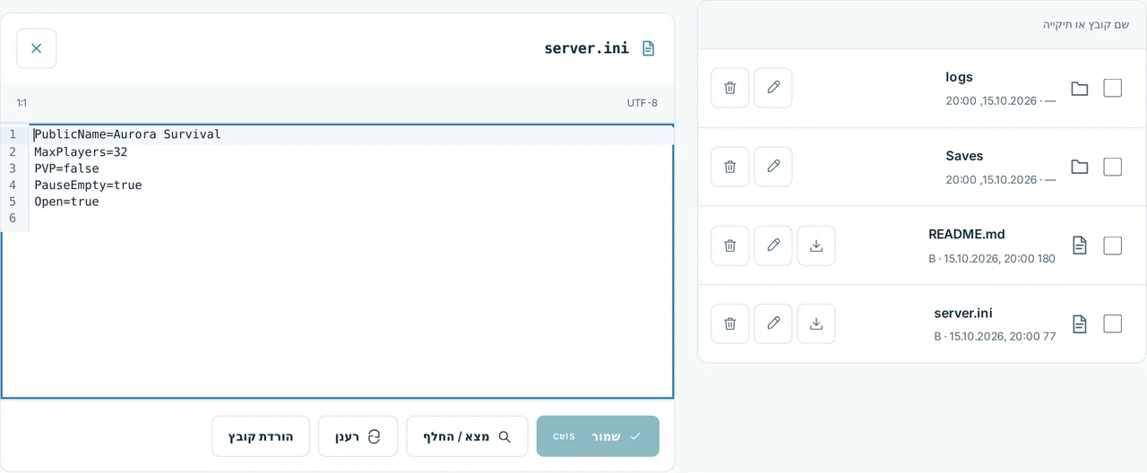Image resolution: width=1147 pixels, height=473 pixels.
Task: Click the server.ini editor title
Action: pyautogui.click(x=586, y=48)
